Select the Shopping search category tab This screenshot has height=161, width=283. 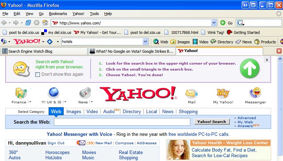[x=188, y=112]
